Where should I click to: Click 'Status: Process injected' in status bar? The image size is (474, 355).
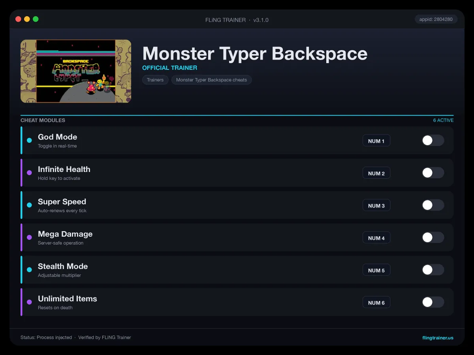pyautogui.click(x=46, y=338)
